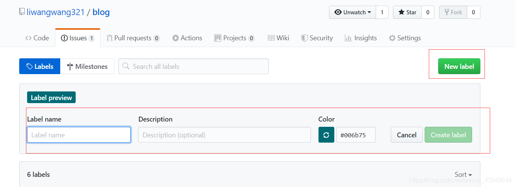Image resolution: width=515 pixels, height=187 pixels.
Task: Click the Milestones signpost icon
Action: tap(70, 67)
